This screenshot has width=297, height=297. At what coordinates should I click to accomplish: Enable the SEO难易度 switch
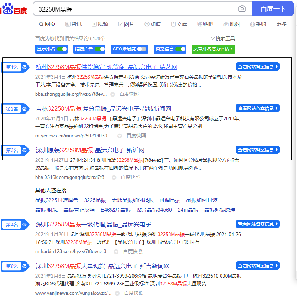pyautogui.click(x=142, y=49)
